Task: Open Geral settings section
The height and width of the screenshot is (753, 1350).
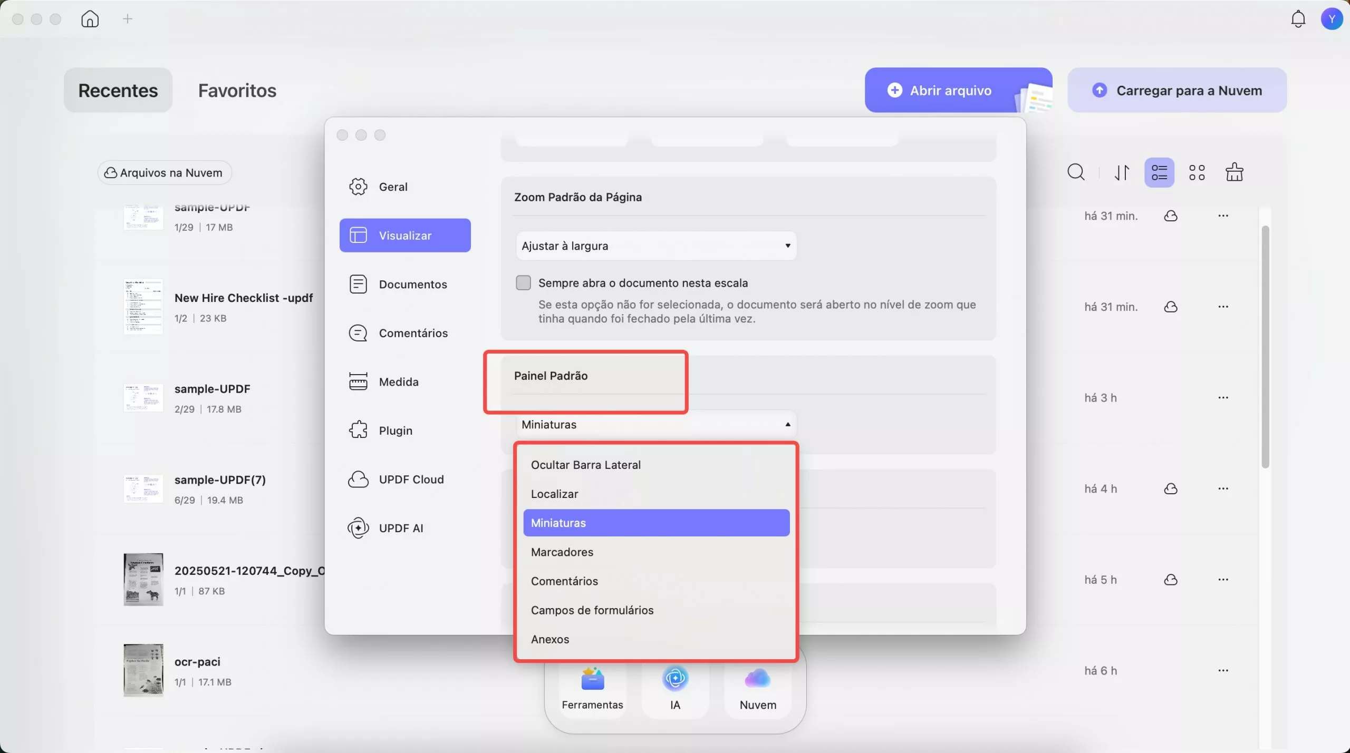Action: pos(405,187)
